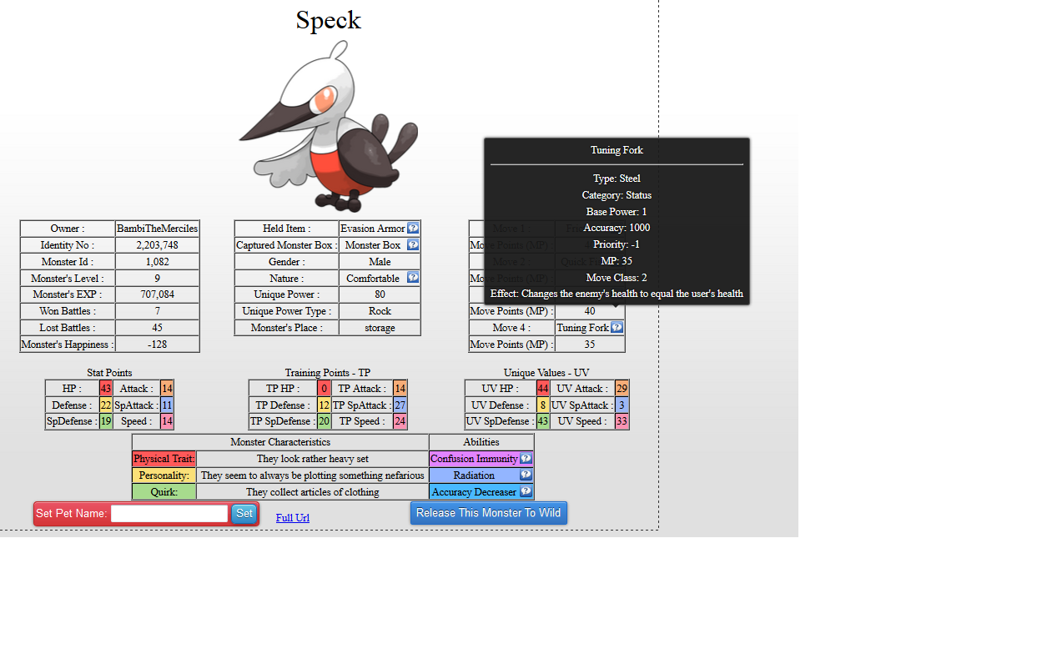Open the Accuracy Decreaser help icon
The height and width of the screenshot is (669, 1042).
point(526,492)
